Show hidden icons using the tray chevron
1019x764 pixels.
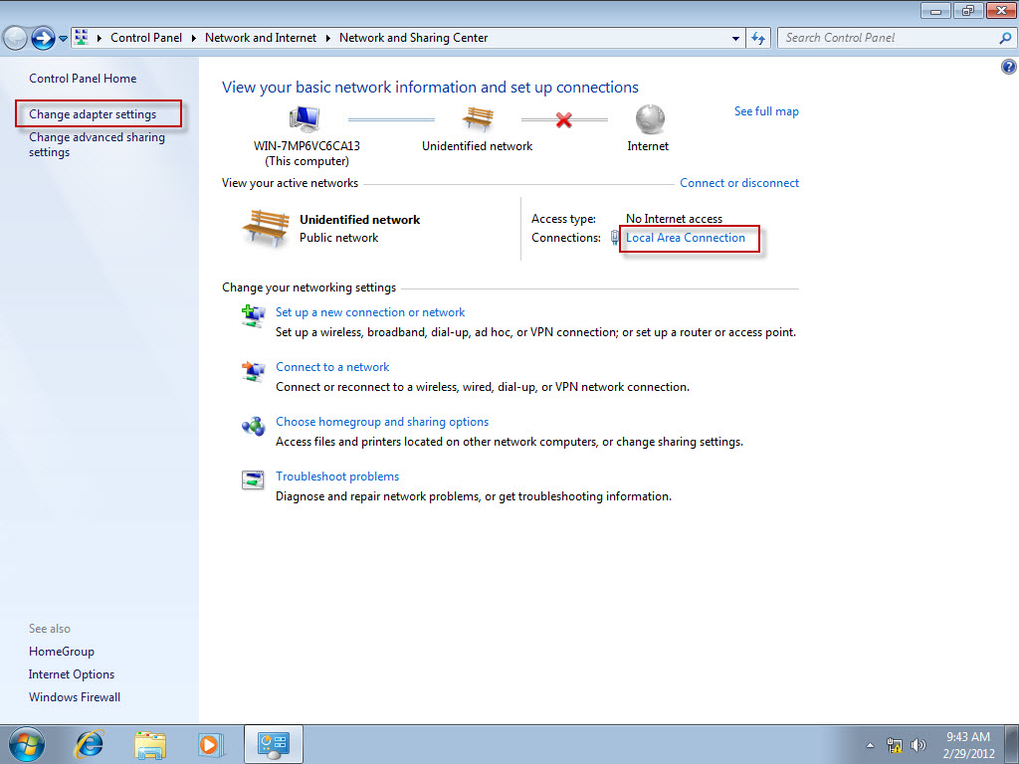[x=870, y=744]
